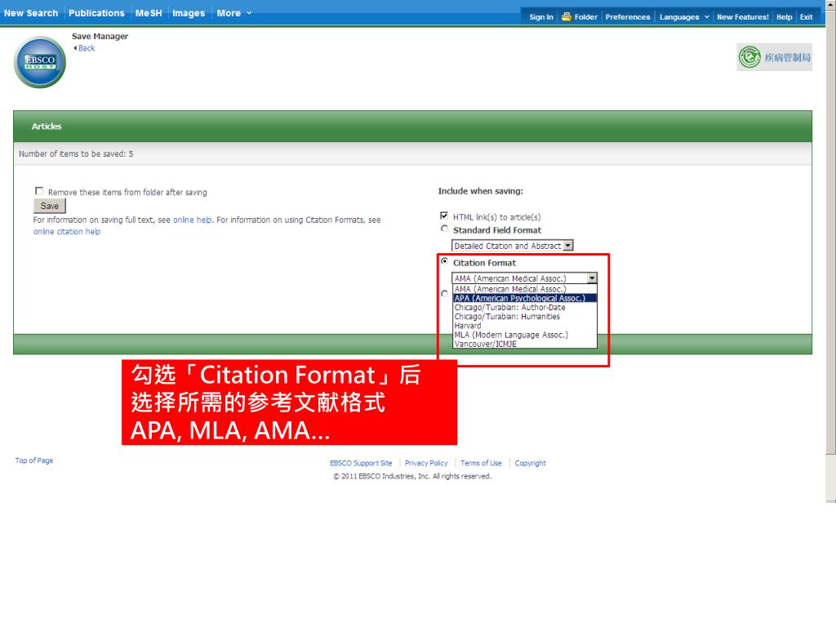Choose Harvard citation format
Screen dimensions: 836x627
click(x=525, y=325)
